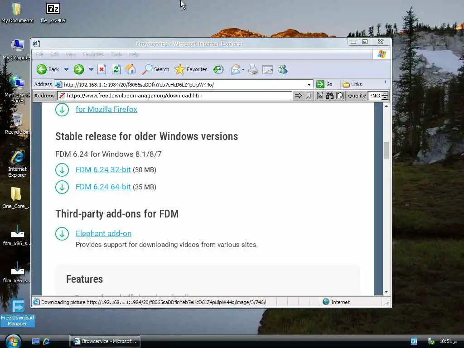464x348 pixels.
Task: Select the My Documents desktop icon
Action: click(17, 13)
